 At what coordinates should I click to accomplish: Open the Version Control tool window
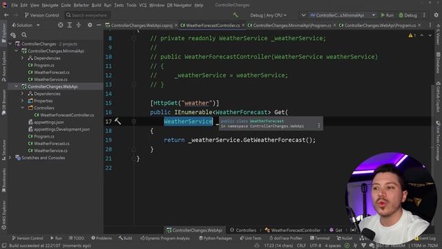[28, 238]
